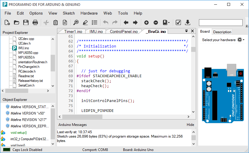
Task: Select MPU6050.cpp in Project Explorer
Action: pos(28,53)
